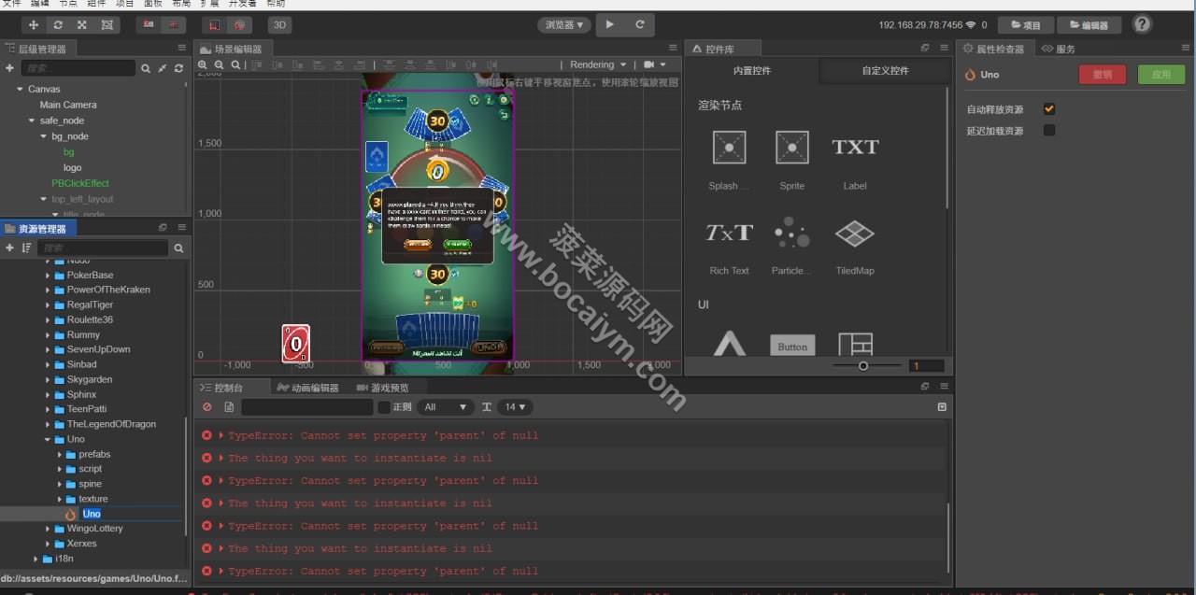
Task: Open the Rendering mode dropdown
Action: tap(598, 65)
